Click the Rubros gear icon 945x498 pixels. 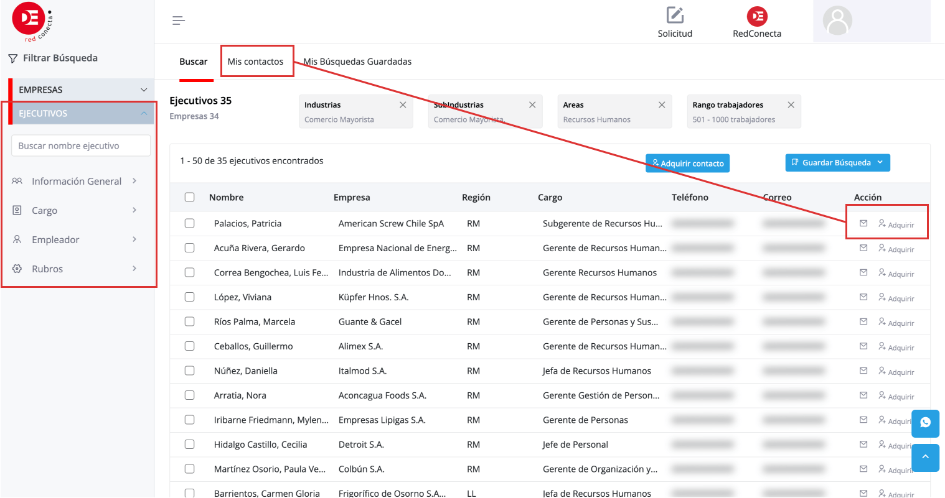[17, 269]
